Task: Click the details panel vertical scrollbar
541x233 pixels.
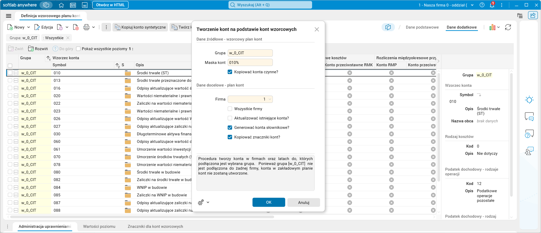Action: tap(511, 135)
